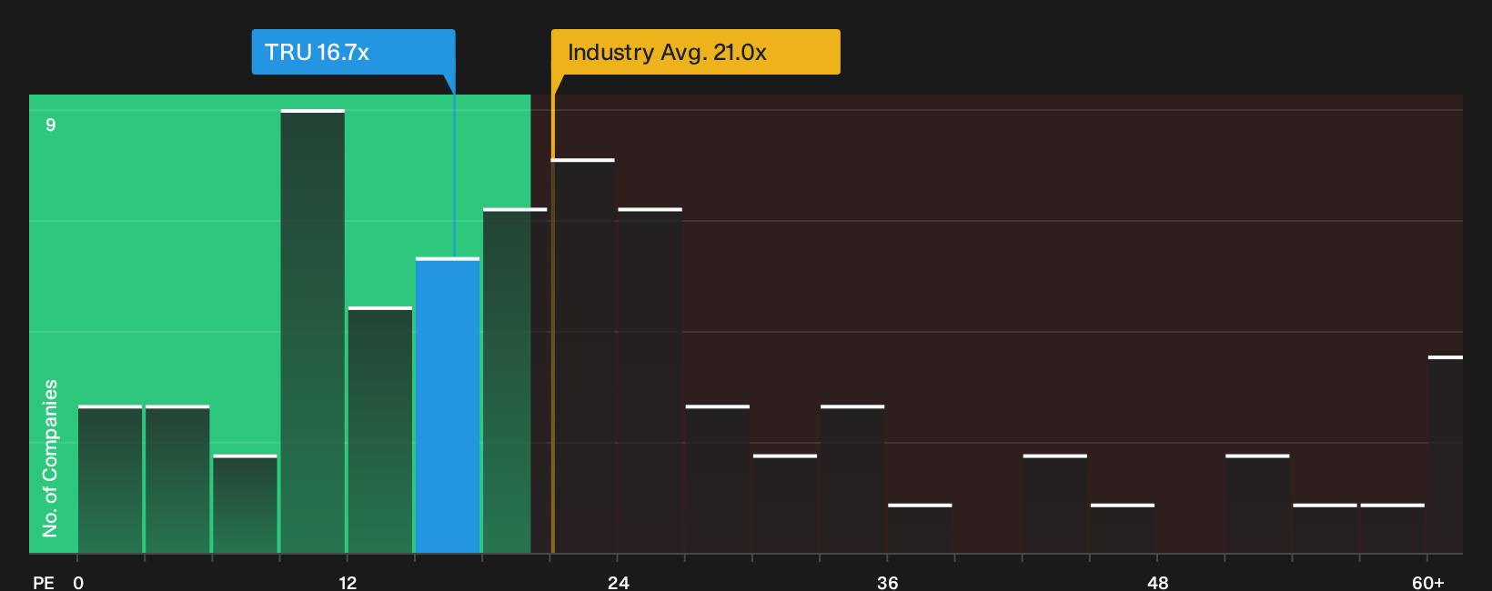Click the x-axis label 36
Image resolution: width=1492 pixels, height=591 pixels.
(x=887, y=582)
